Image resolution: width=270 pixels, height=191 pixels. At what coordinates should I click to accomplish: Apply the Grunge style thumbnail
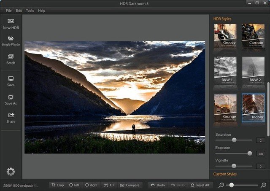pos(225,108)
